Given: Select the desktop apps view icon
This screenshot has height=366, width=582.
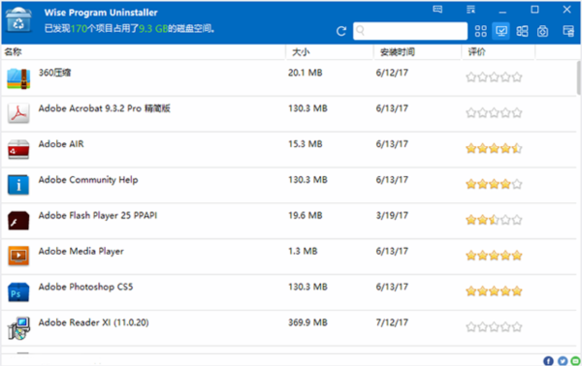Looking at the screenshot, I should [x=501, y=31].
